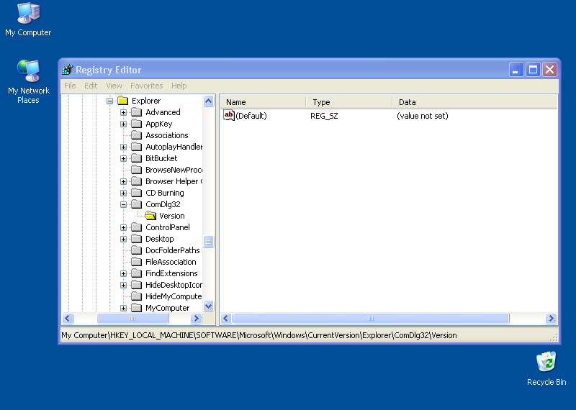Click the tree pane scroll left arrow
576x410 pixels.
click(68, 318)
